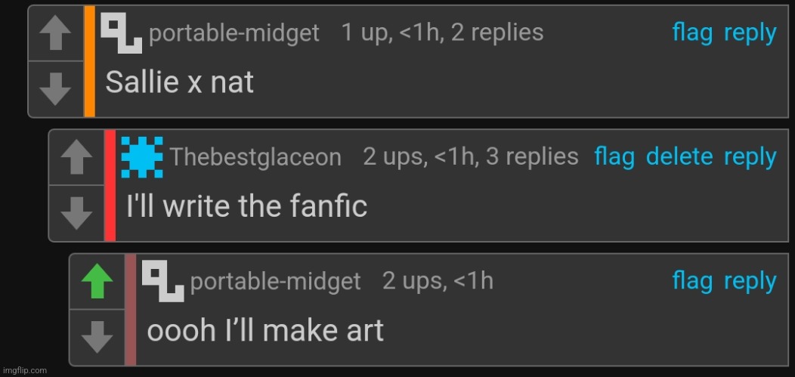Delete the "I'll write the fanfic" comment
This screenshot has height=377, width=795.
point(679,156)
